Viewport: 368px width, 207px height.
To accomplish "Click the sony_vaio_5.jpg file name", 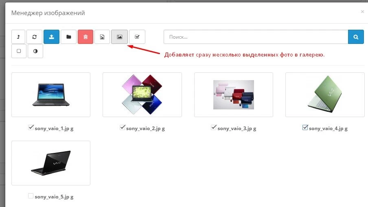I will (54, 197).
